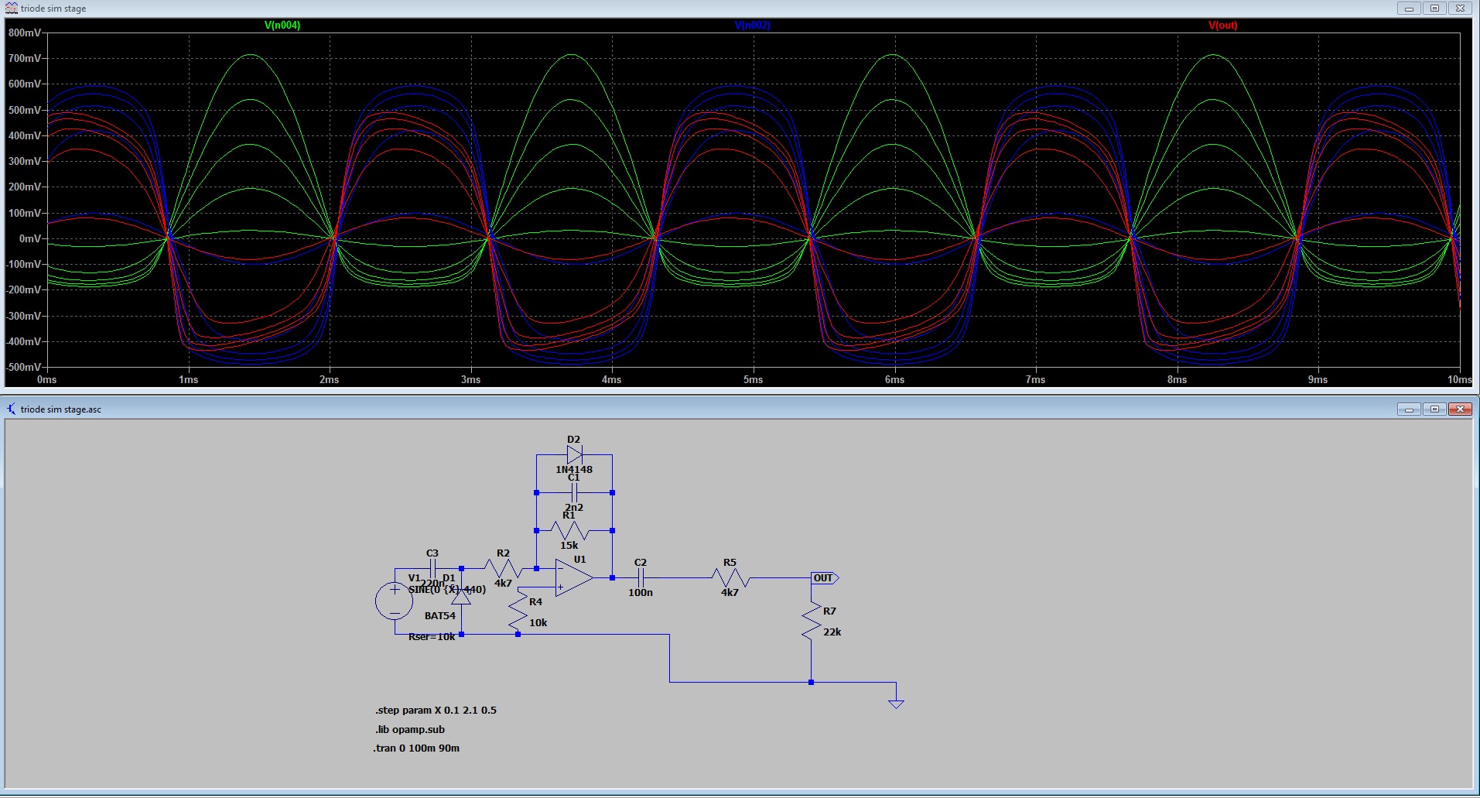
Task: Click the 1N4148 diode value label
Action: [574, 469]
